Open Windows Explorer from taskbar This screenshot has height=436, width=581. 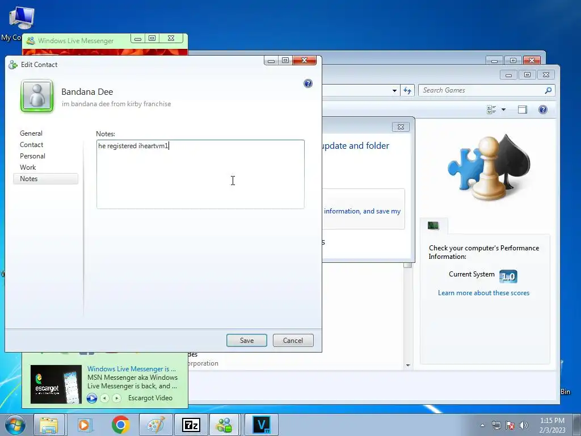tap(49, 425)
